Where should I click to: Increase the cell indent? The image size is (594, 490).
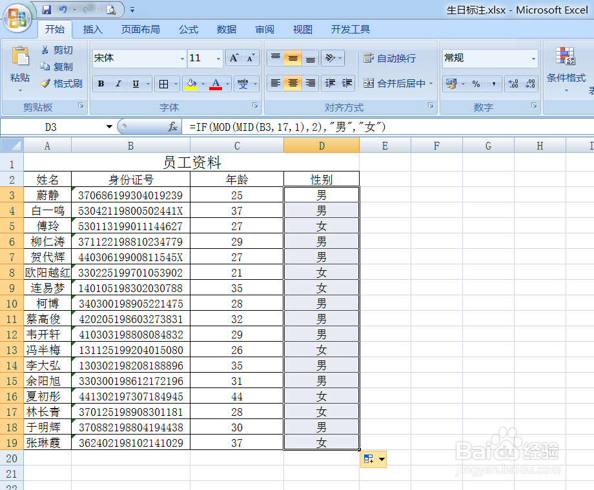(x=347, y=83)
